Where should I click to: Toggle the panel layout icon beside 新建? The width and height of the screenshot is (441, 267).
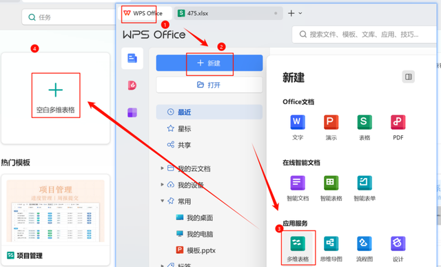pos(409,77)
